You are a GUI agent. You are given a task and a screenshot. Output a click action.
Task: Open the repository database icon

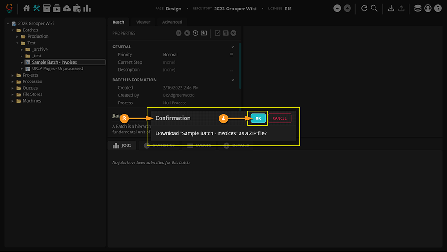[x=417, y=8]
